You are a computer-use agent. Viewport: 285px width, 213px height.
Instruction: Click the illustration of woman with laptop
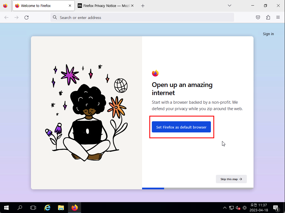[x=87, y=113]
